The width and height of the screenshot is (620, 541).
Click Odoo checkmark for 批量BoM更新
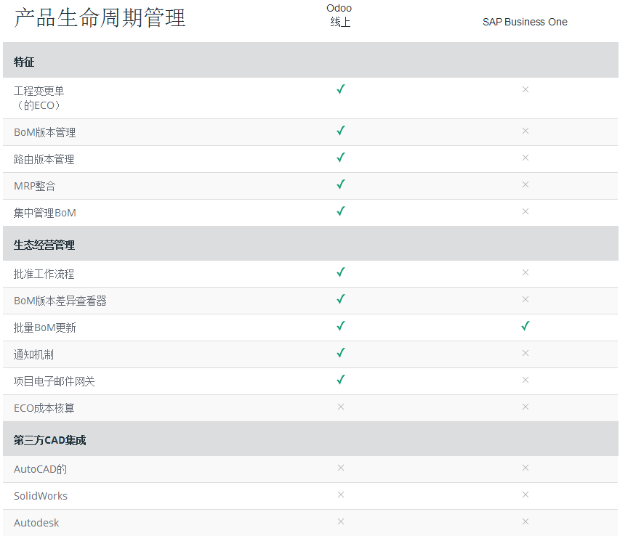tap(341, 326)
